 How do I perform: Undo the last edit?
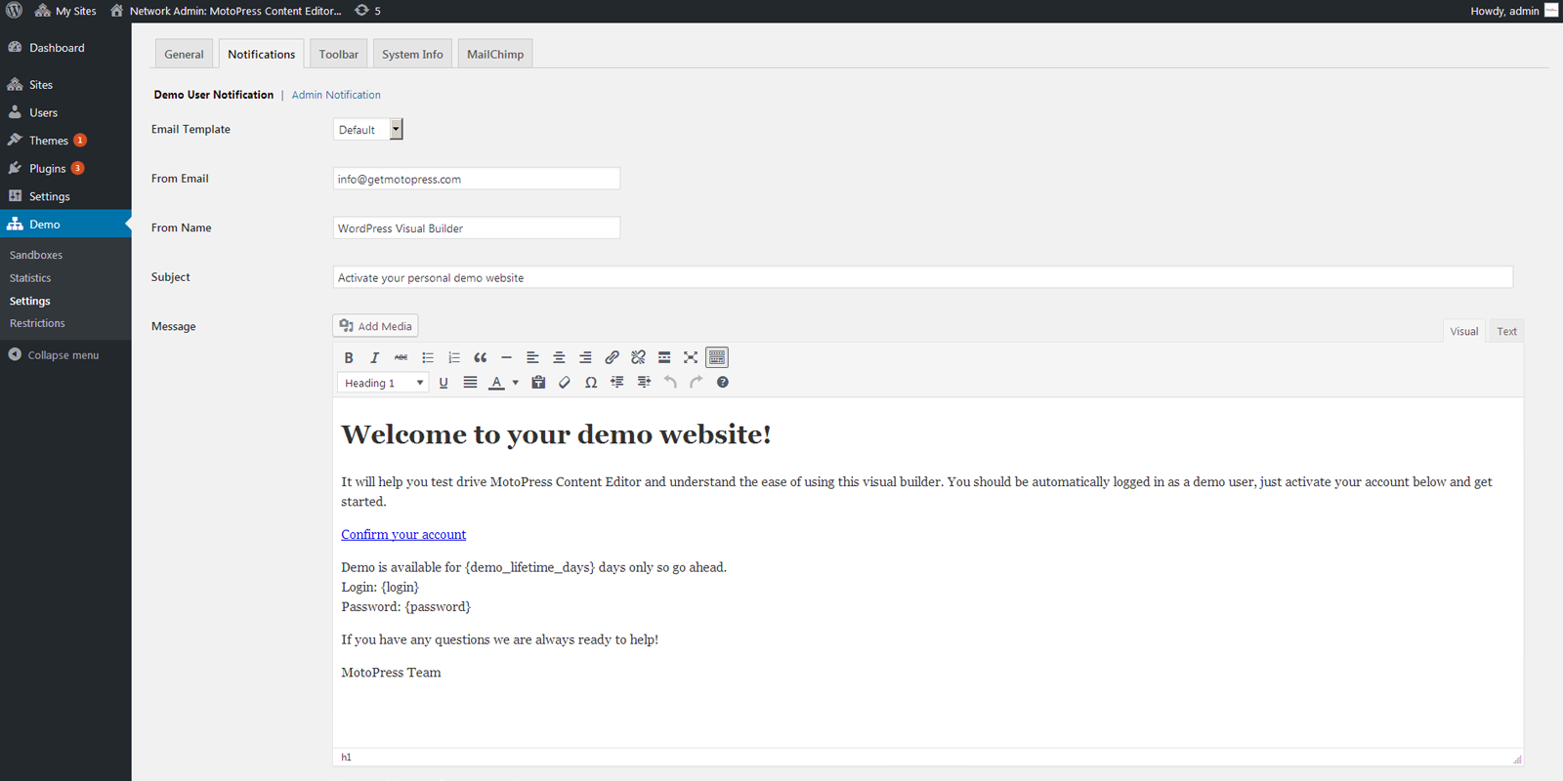pos(670,383)
